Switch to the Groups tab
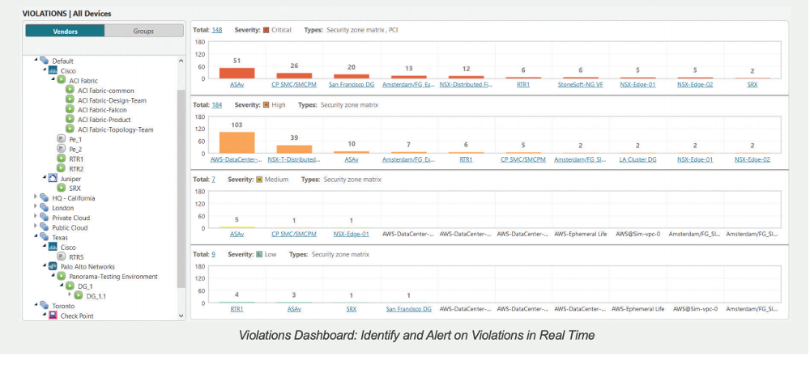Screen dimensions: 810x377 (143, 31)
